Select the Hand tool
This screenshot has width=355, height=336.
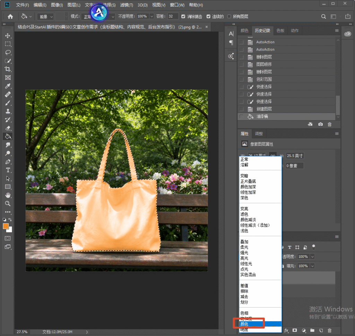tap(8, 195)
